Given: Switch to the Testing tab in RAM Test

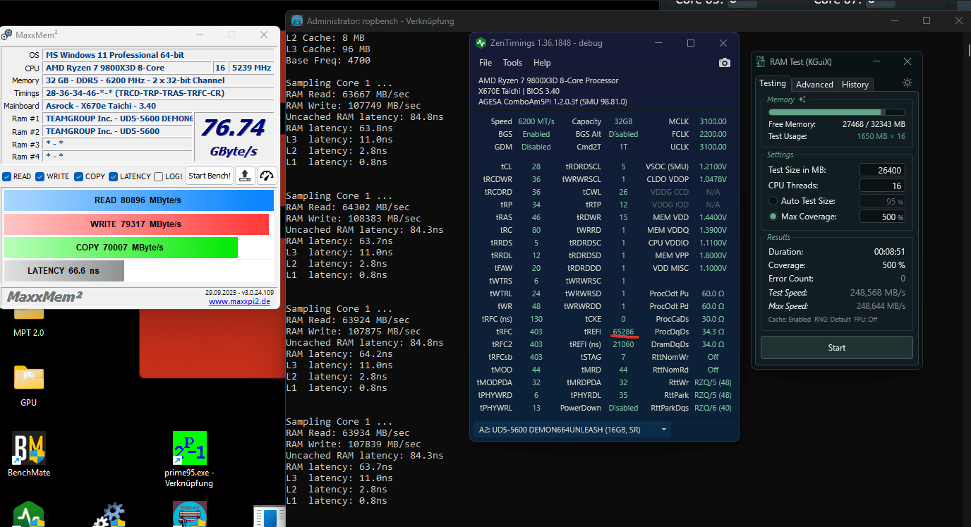Looking at the screenshot, I should tap(773, 83).
